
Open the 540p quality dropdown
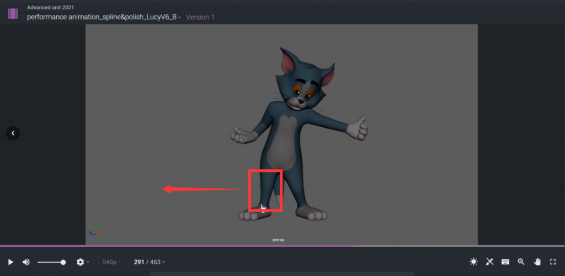(x=112, y=262)
